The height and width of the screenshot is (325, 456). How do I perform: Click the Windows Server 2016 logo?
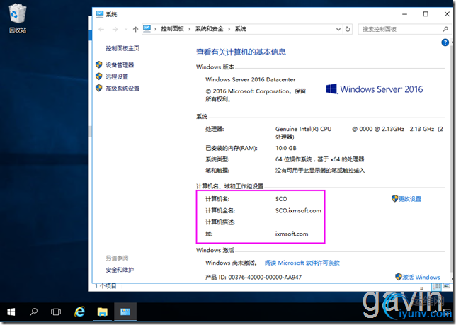pos(375,89)
